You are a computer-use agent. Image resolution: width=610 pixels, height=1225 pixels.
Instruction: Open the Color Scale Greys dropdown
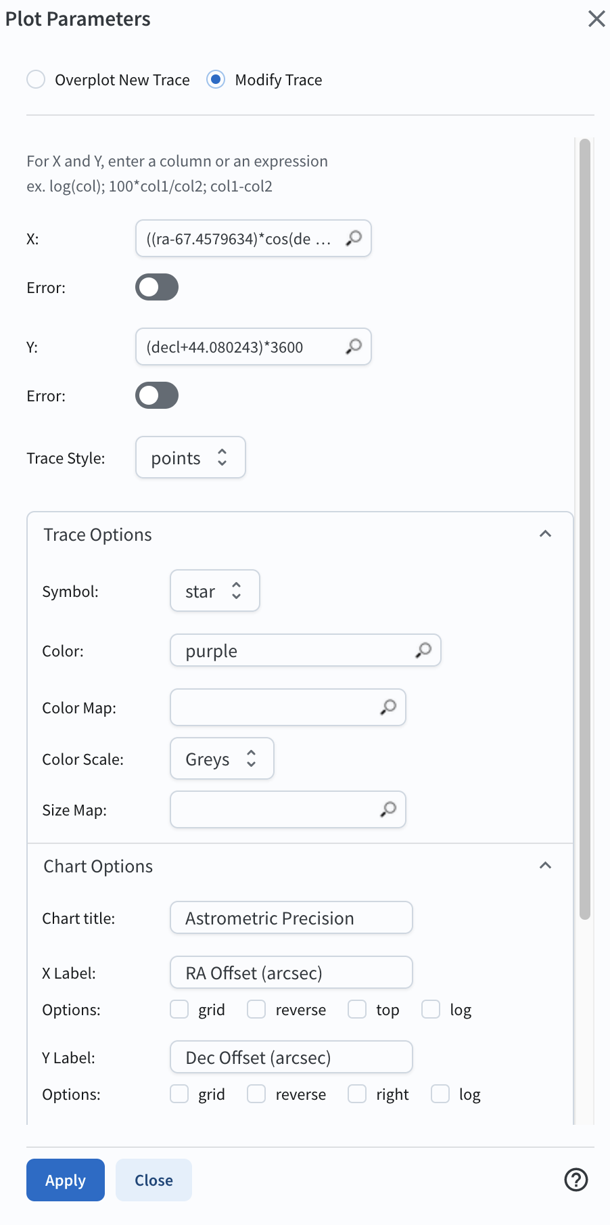(x=221, y=759)
